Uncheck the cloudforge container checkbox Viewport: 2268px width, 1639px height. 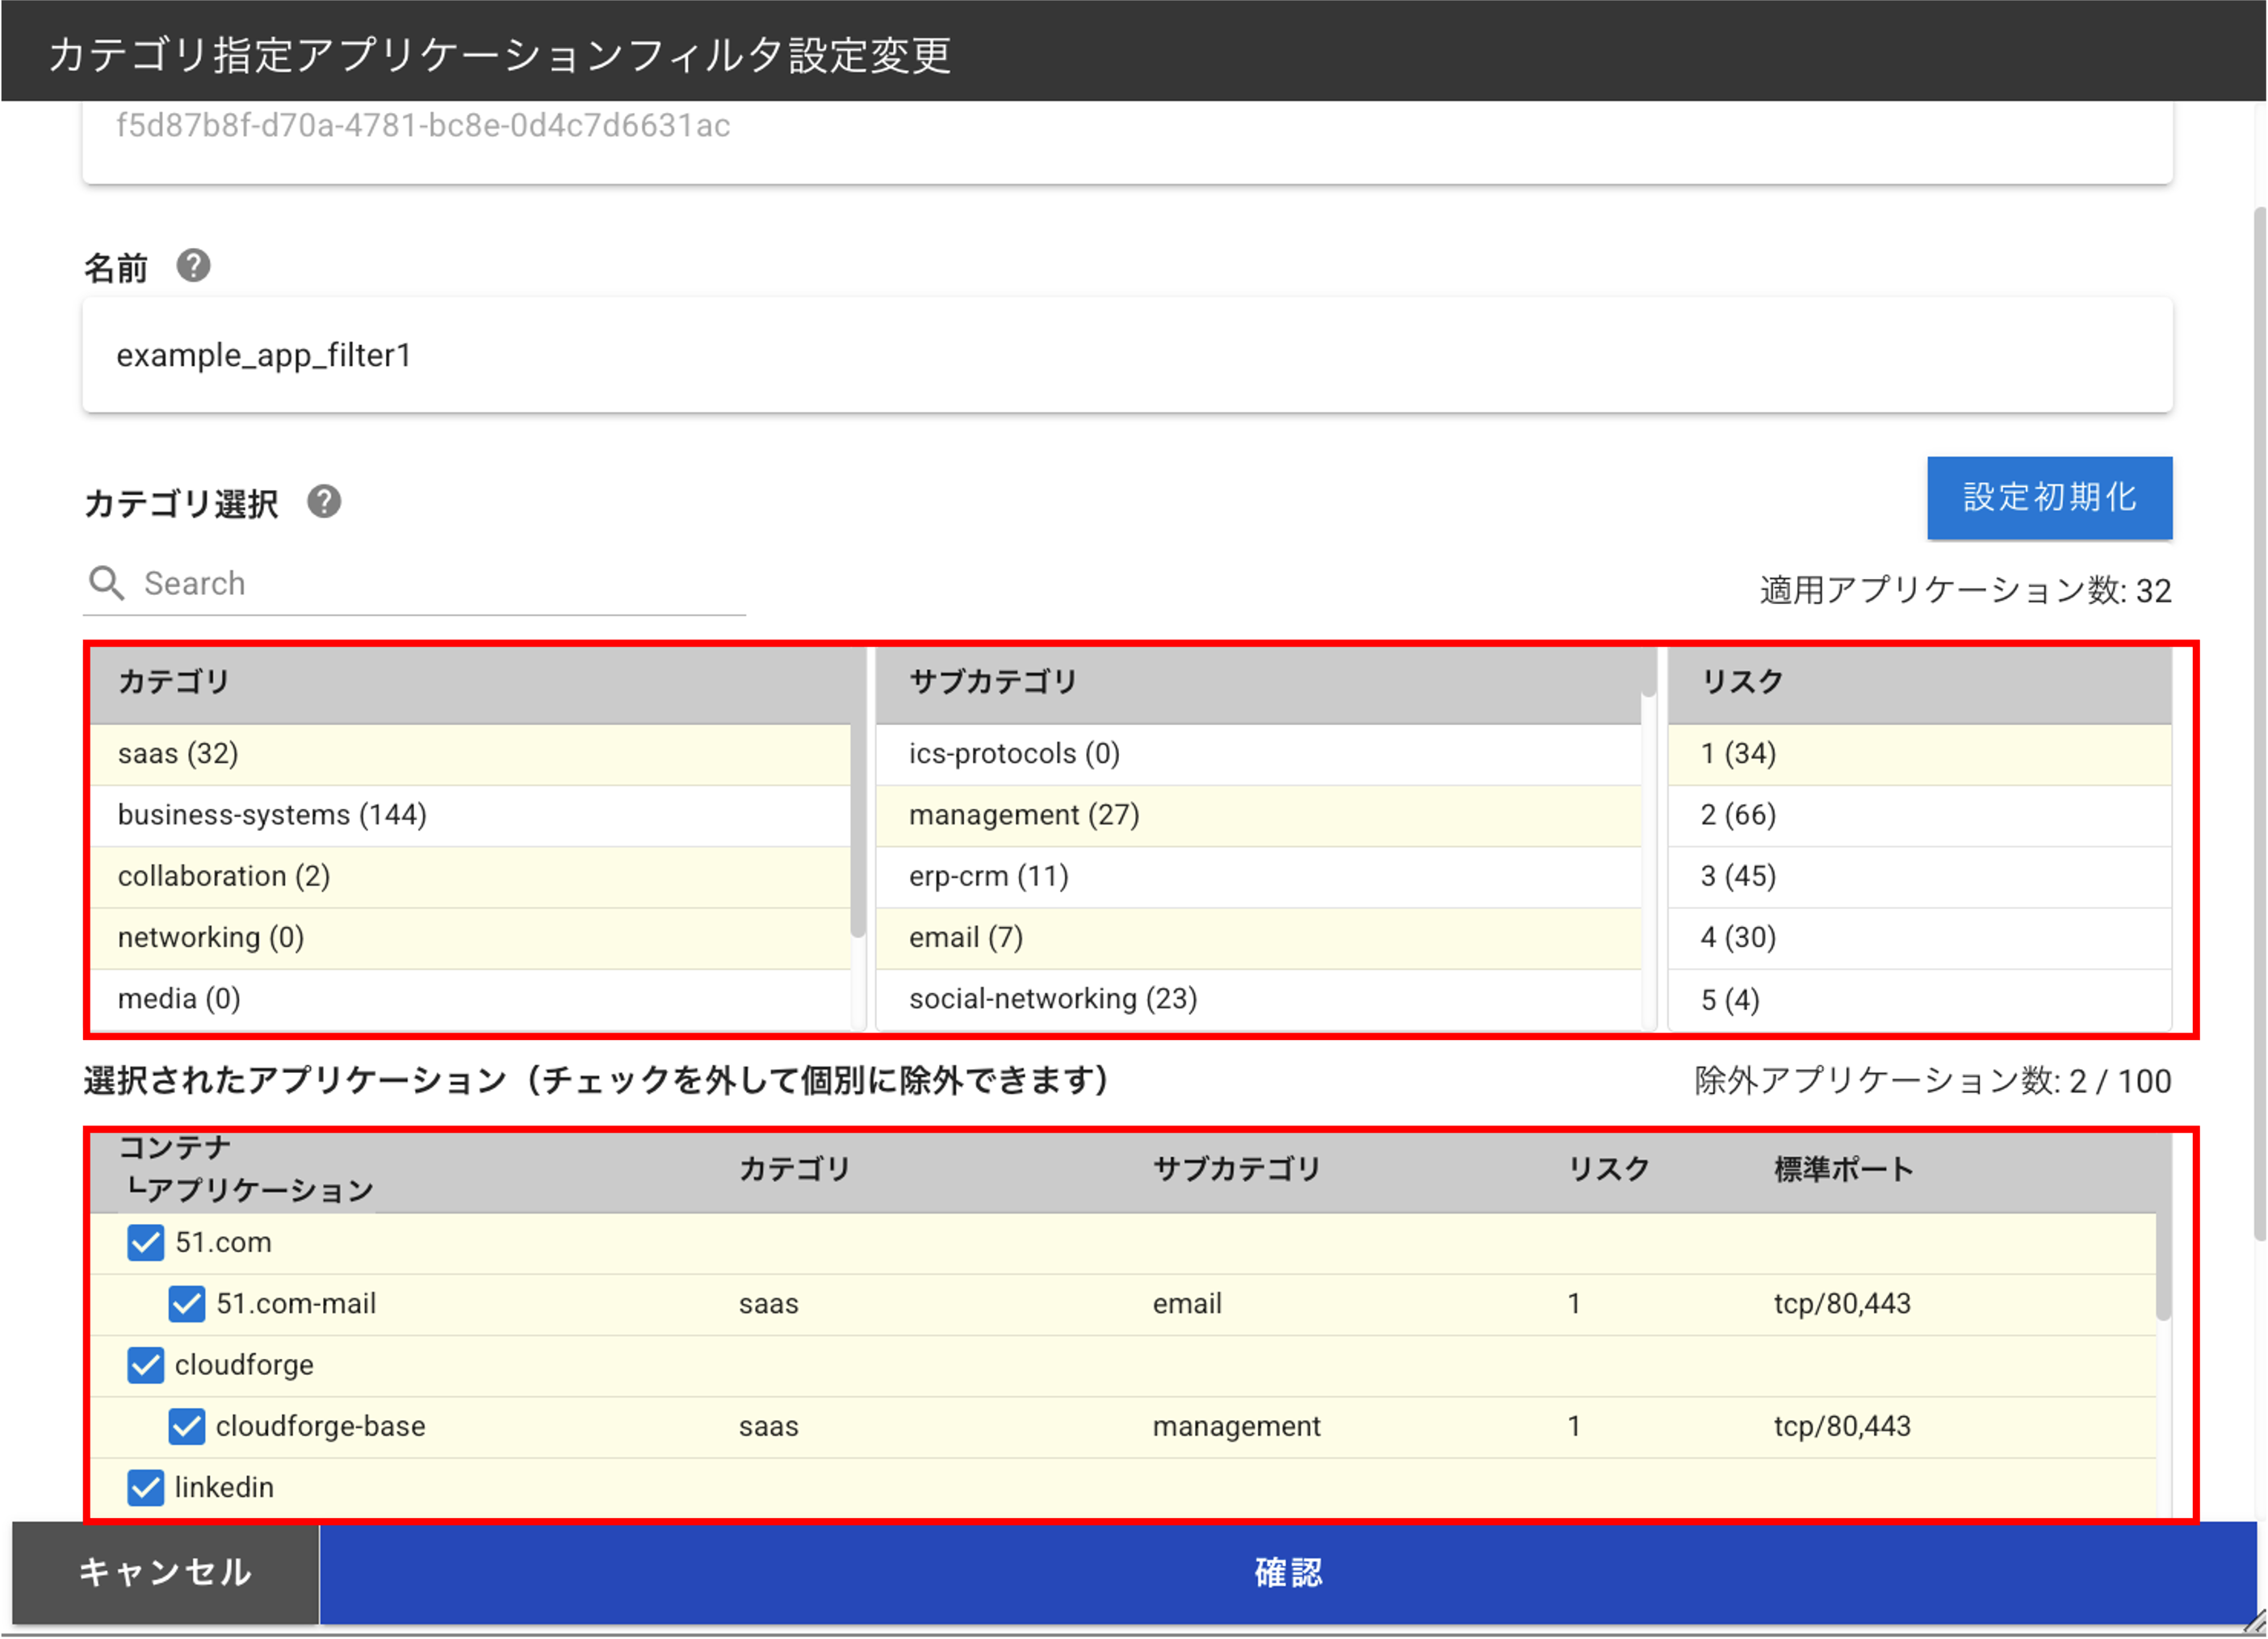146,1364
